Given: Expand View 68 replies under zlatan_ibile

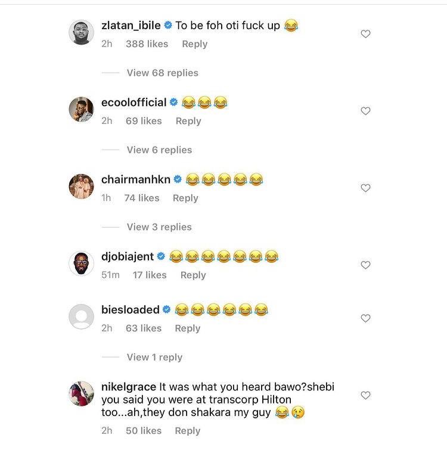Looking at the screenshot, I should 162,73.
